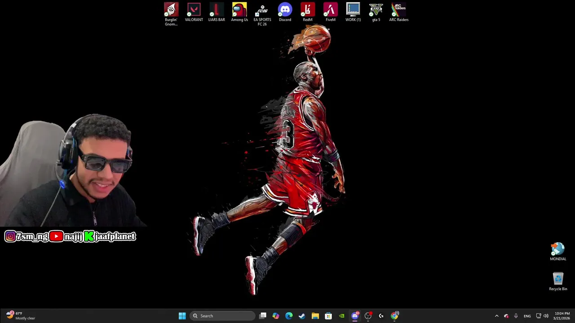Switch to OBS Studio in the taskbar
The height and width of the screenshot is (323, 575).
pyautogui.click(x=368, y=316)
